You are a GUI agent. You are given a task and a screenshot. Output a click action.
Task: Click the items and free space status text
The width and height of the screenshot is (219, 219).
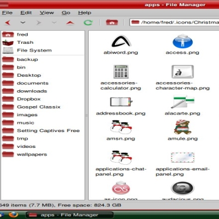pyautogui.click(x=61, y=205)
